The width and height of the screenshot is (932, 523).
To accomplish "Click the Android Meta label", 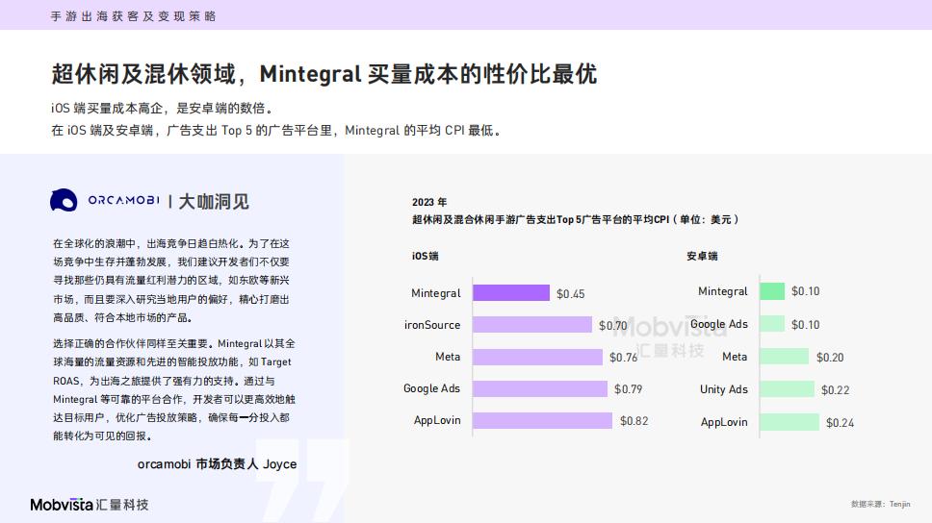I will (735, 357).
